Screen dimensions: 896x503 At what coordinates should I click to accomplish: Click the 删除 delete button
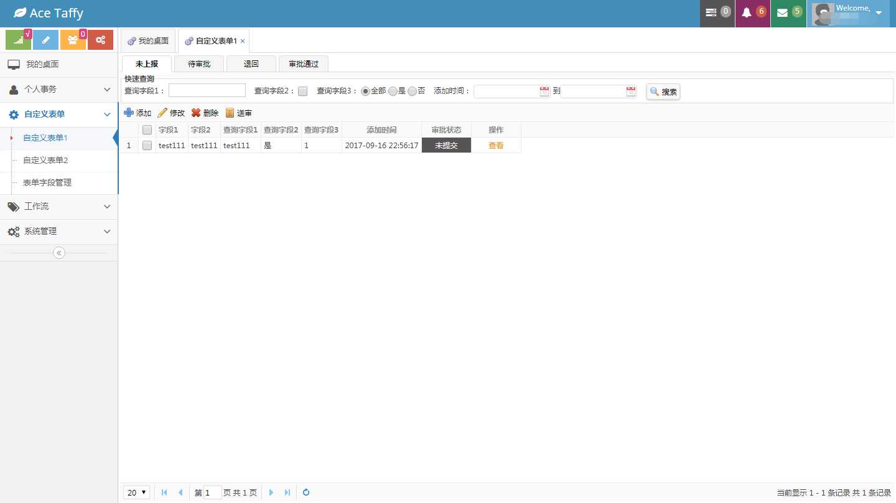click(205, 113)
